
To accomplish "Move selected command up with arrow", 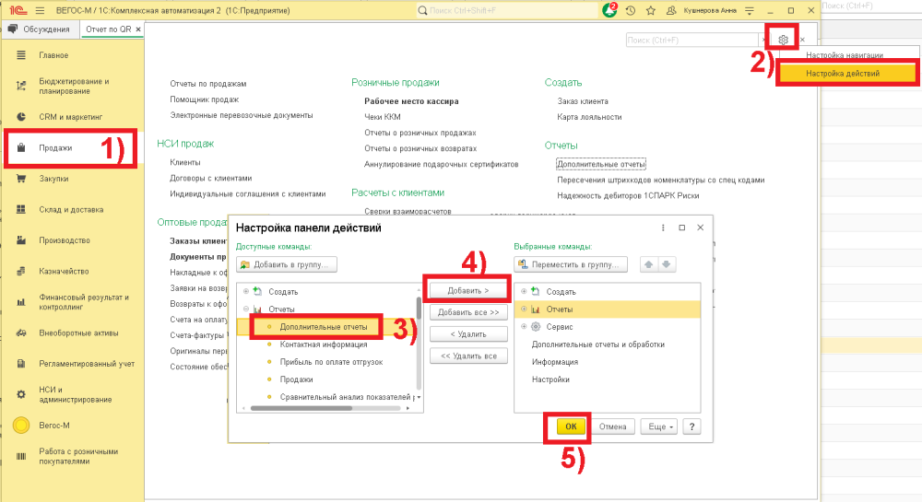I will [x=649, y=264].
